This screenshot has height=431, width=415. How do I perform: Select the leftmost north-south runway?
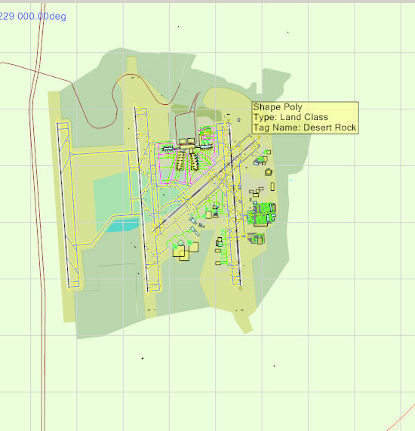click(x=63, y=205)
